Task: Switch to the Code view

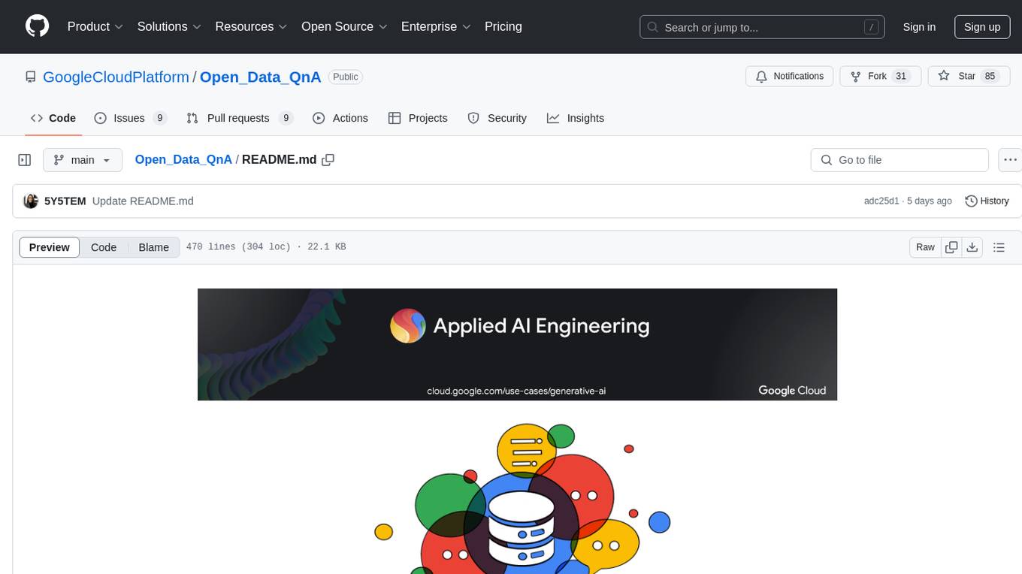Action: (x=104, y=247)
